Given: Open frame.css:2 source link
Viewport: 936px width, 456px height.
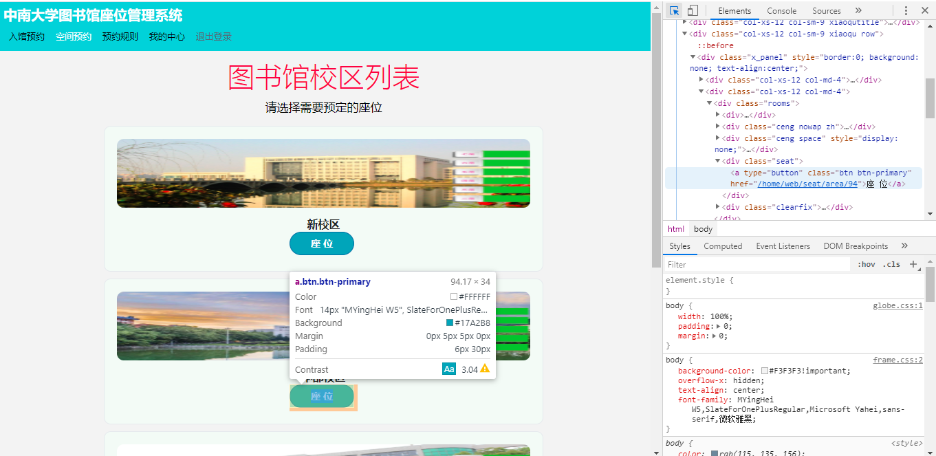Looking at the screenshot, I should click(x=897, y=360).
